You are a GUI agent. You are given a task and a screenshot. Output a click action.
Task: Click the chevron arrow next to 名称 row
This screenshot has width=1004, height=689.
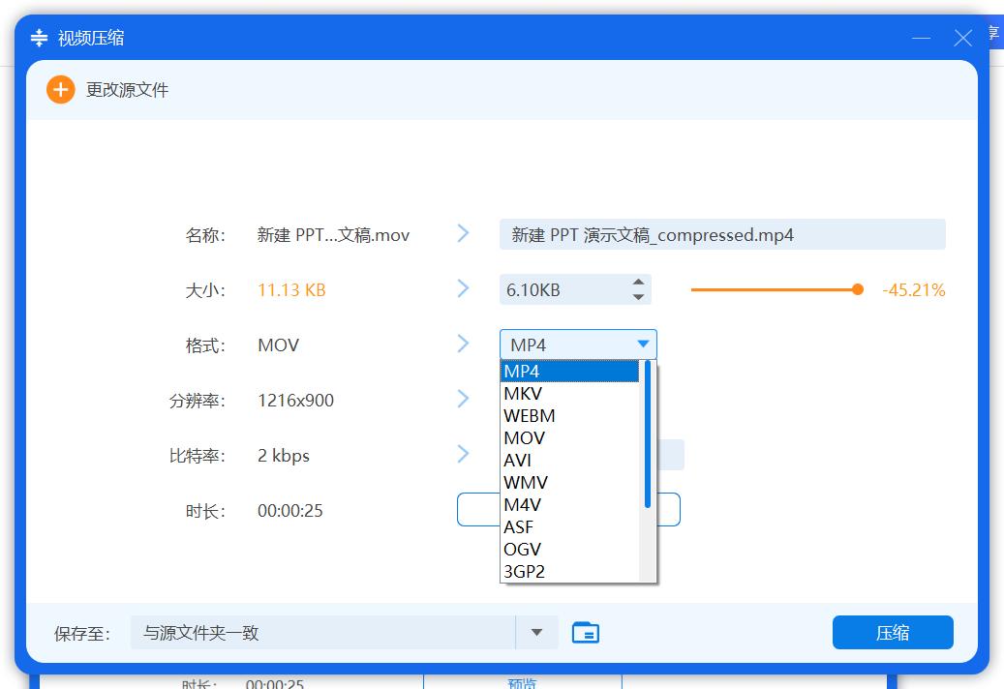(463, 233)
